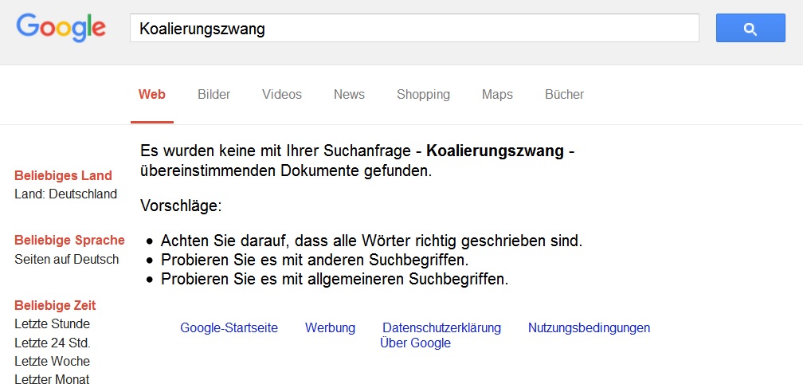Focus the search box containing Koalierungszwang
Image resolution: width=803 pixels, height=384 pixels.
(x=414, y=28)
